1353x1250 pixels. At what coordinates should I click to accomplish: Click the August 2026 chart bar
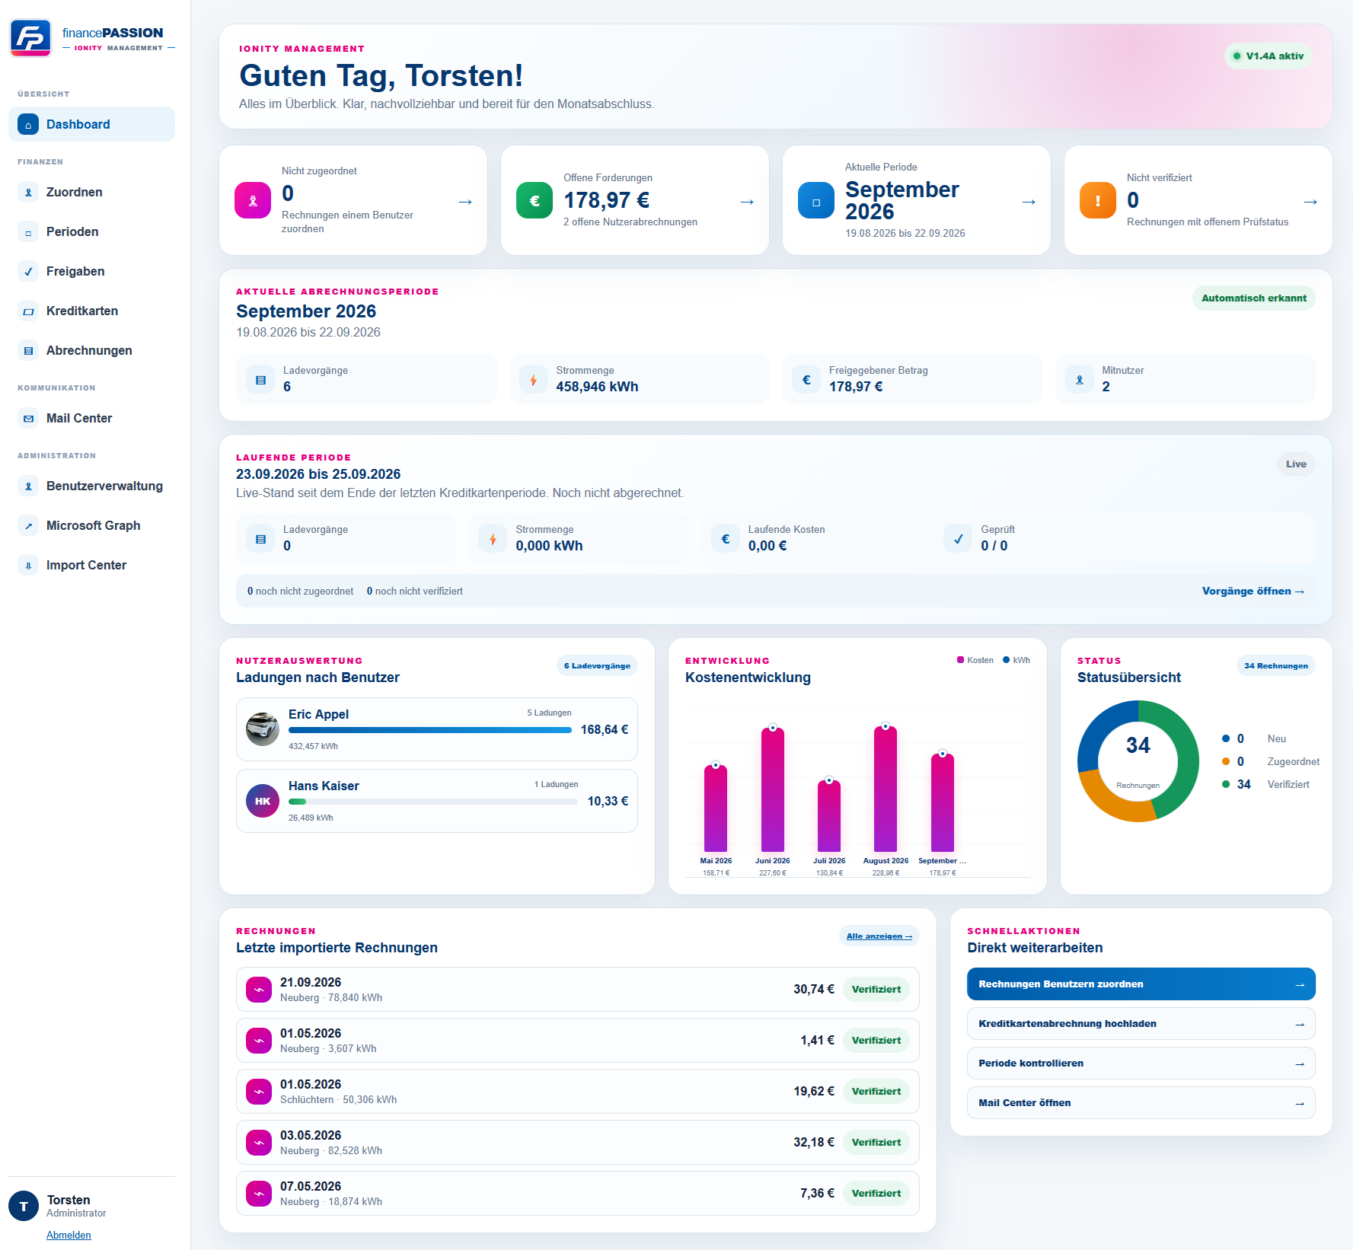pos(886,789)
